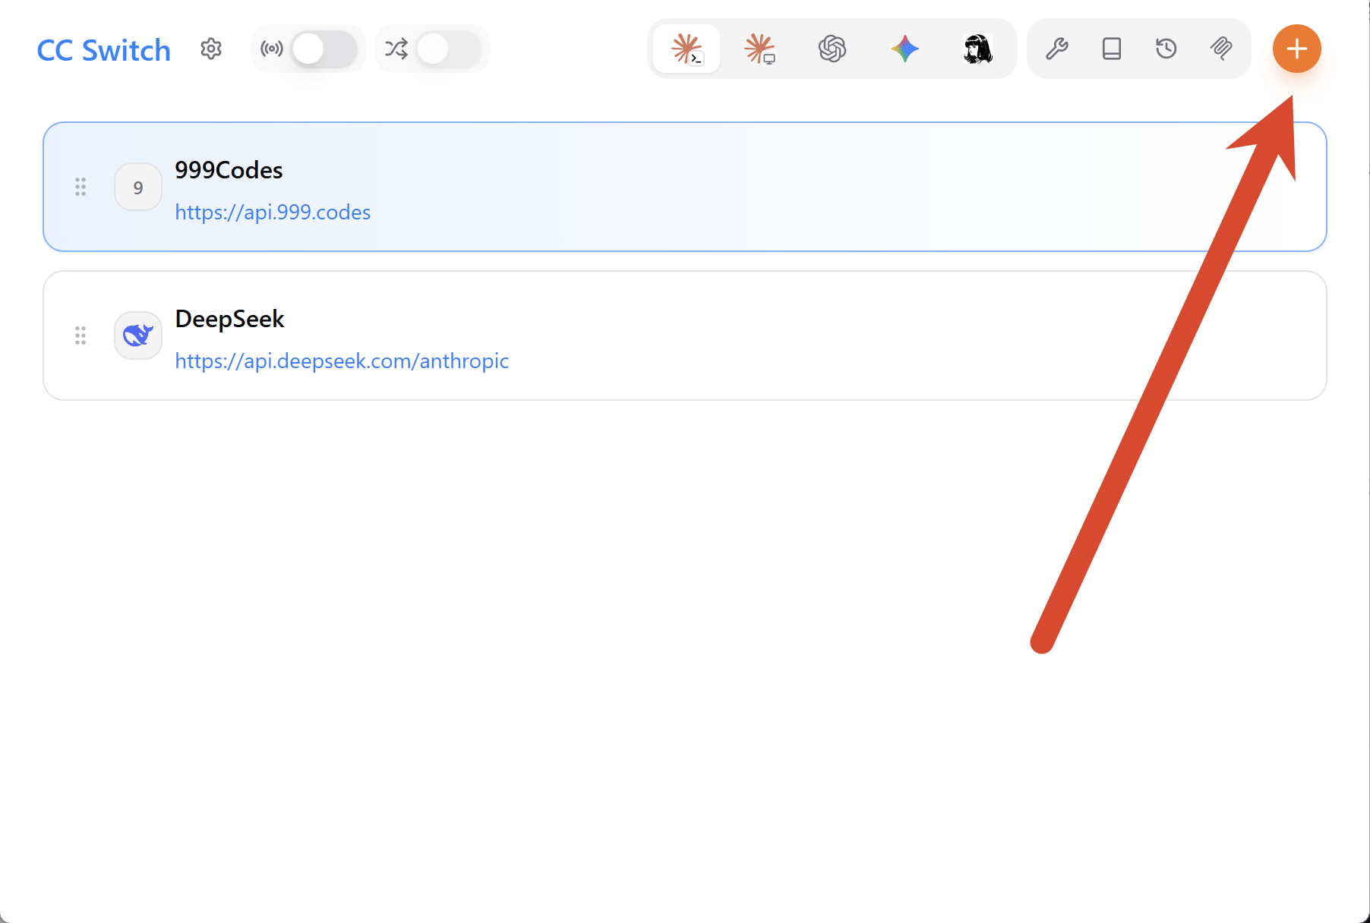
Task: Click the DeepSeek whale logo icon
Action: tap(138, 335)
